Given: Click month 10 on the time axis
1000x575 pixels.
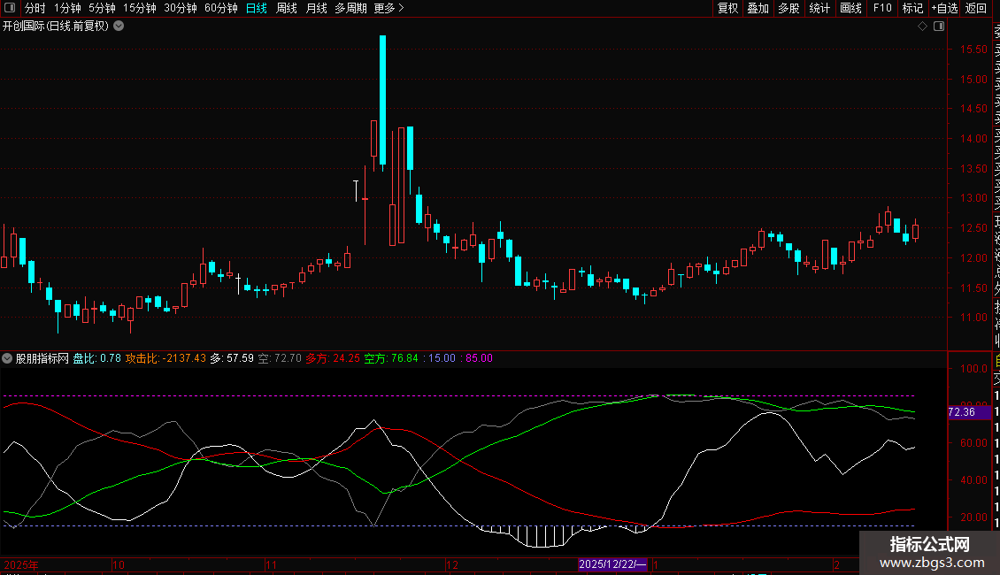Looking at the screenshot, I should pos(119,564).
